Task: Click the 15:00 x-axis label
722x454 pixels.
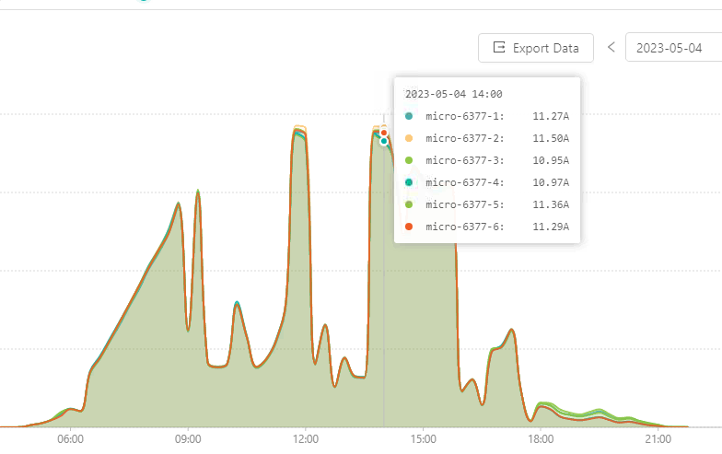Action: point(423,440)
